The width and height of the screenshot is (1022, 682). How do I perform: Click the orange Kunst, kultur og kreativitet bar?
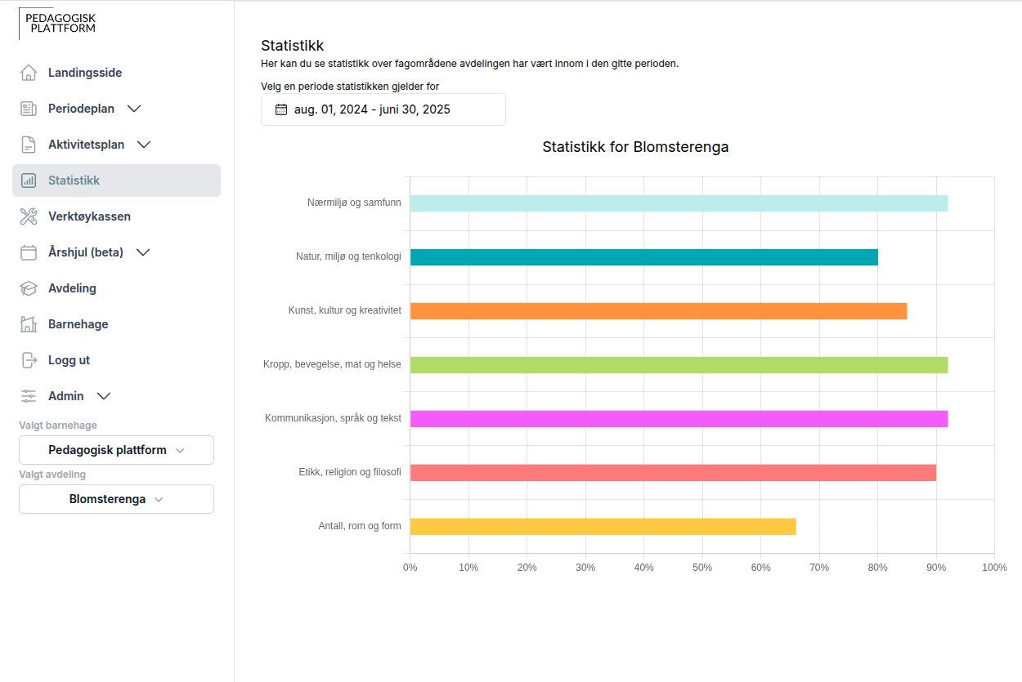658,311
